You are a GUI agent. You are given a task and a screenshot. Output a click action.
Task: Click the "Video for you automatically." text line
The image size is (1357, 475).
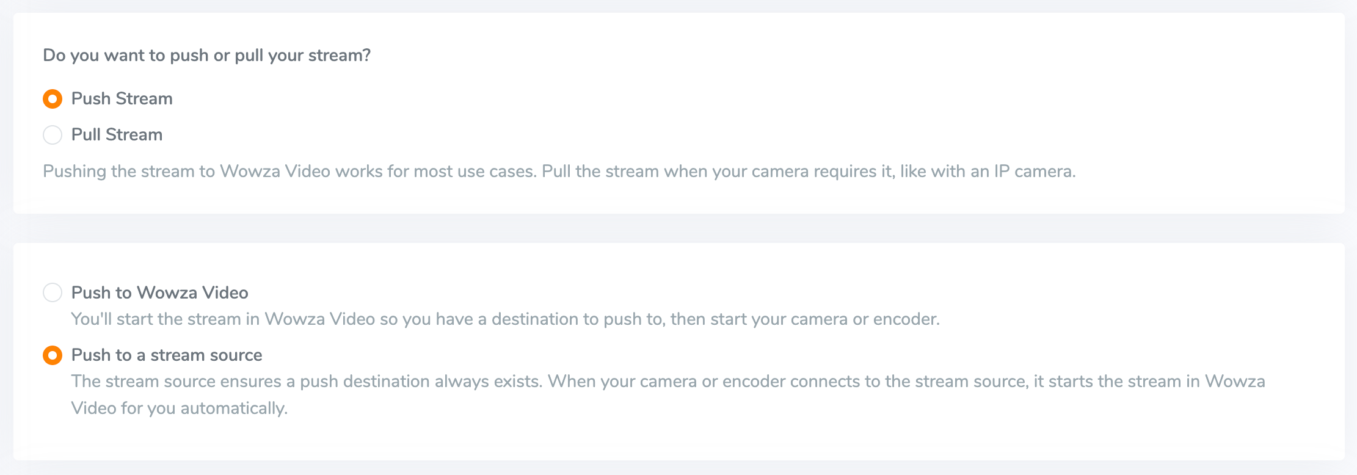[180, 408]
